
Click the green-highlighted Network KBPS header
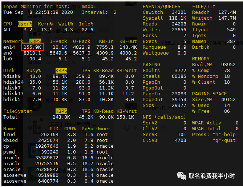(x=35, y=41)
